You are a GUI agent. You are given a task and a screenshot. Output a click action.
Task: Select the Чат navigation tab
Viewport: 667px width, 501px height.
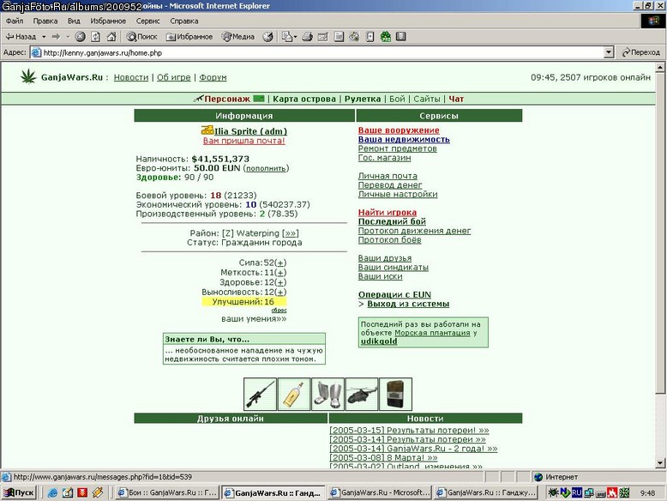click(x=456, y=99)
